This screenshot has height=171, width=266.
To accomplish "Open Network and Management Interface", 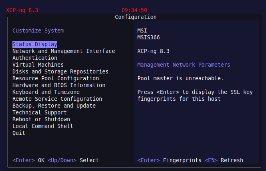I will tap(64, 51).
